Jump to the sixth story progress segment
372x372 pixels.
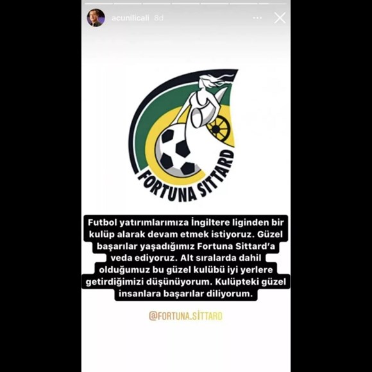point(244,4)
